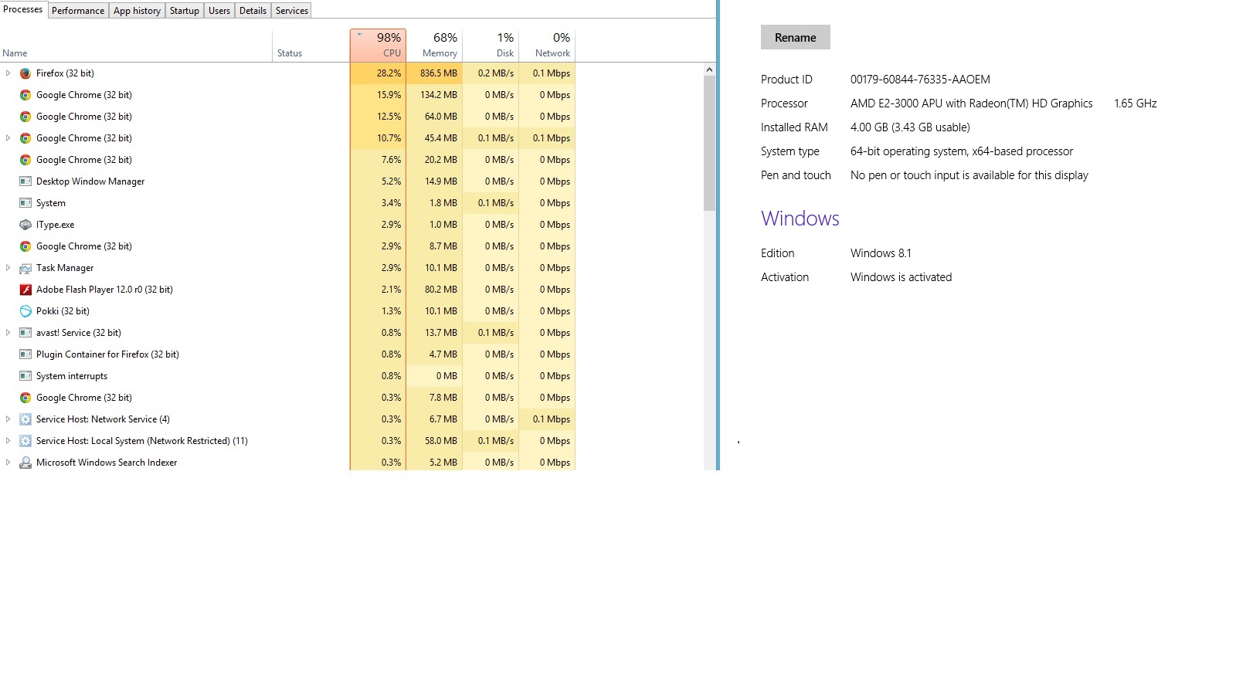Click the Firefox process icon

tap(25, 73)
